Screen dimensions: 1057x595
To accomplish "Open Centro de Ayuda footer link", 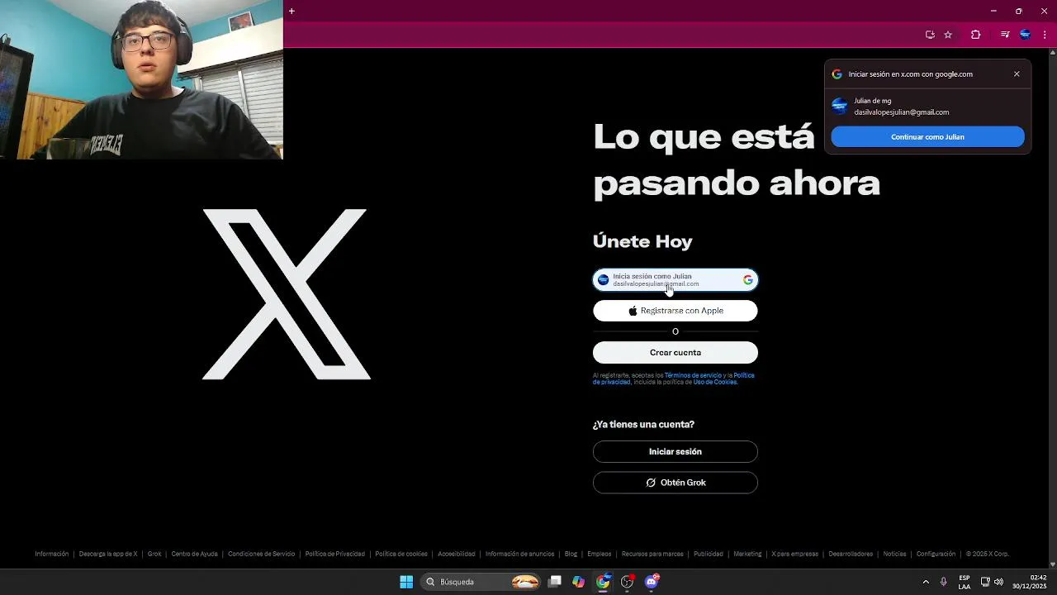I will (194, 554).
